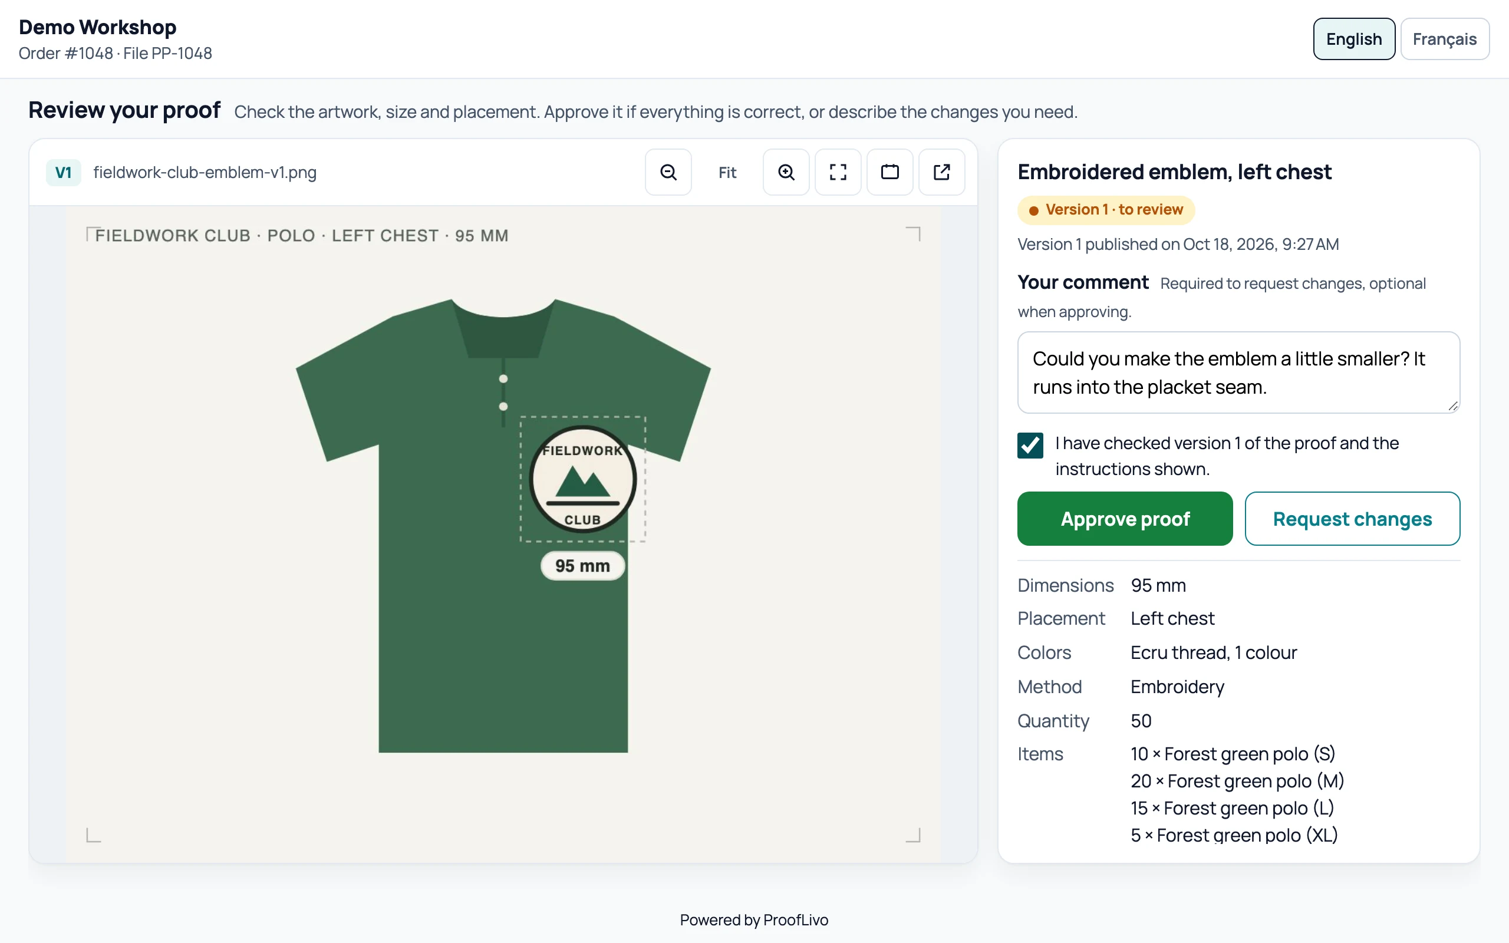Click the zoom in magnifier icon

(x=786, y=172)
